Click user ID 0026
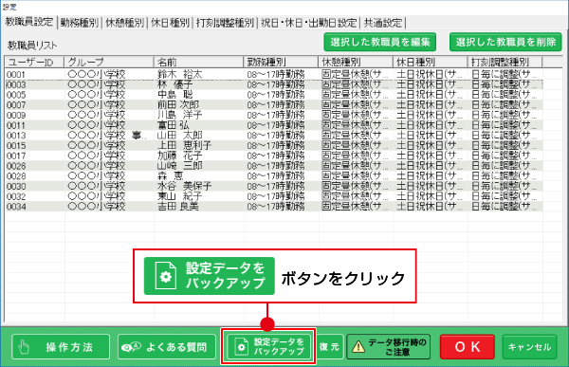The image size is (569, 367). pos(16,166)
